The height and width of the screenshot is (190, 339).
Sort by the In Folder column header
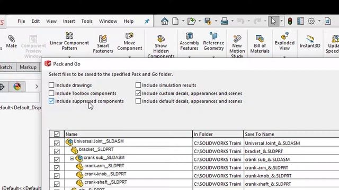[x=218, y=134]
